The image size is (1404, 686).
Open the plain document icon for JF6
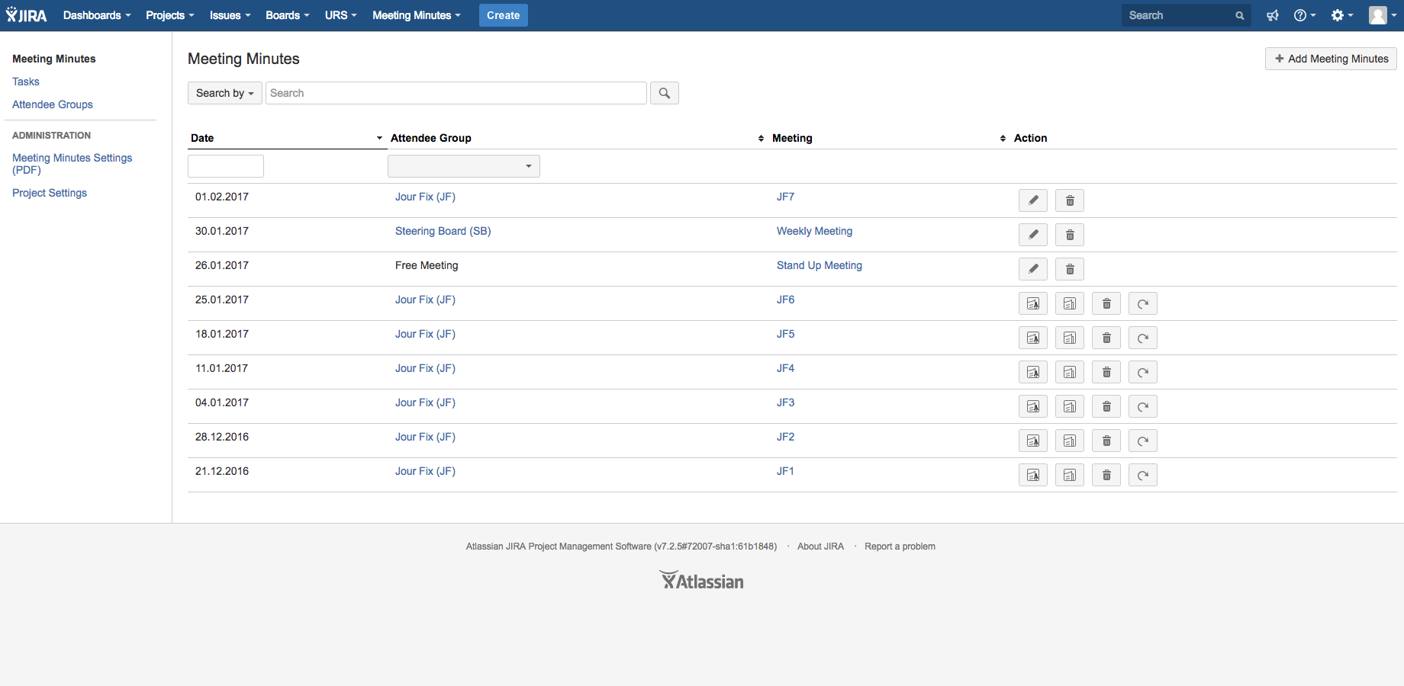tap(1070, 303)
